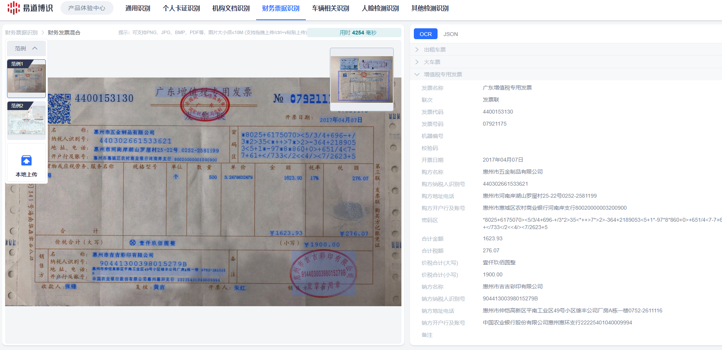
Task: Click the local upload icon
Action: (26, 160)
